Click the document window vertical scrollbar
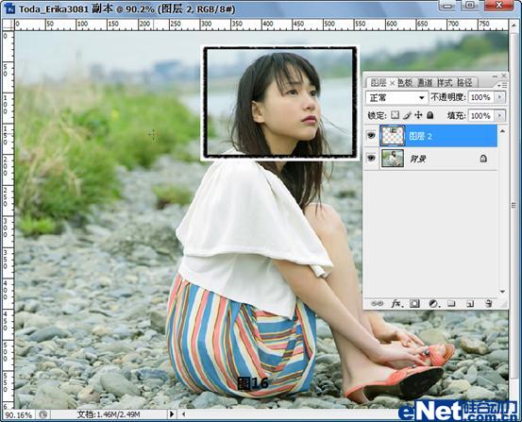Viewport: 522px width, 422px height. [x=514, y=206]
